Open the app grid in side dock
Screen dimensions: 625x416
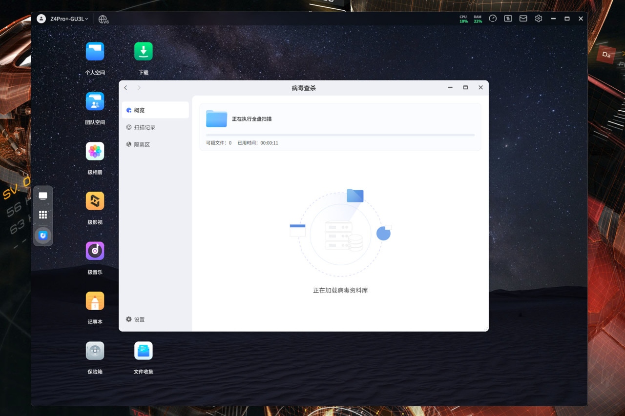tap(43, 215)
